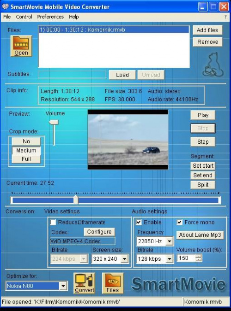Select the Full crop mode
This screenshot has width=231, height=311.
tap(26, 159)
